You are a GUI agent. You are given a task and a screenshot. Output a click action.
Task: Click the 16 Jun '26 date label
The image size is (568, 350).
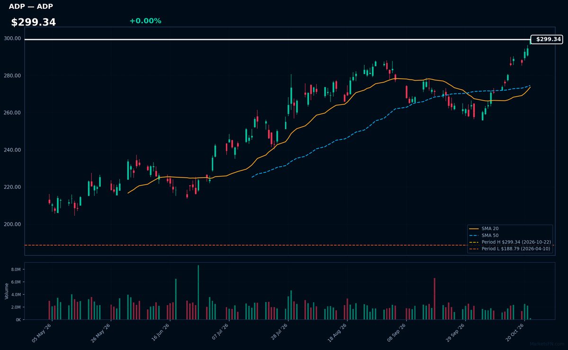point(160,332)
